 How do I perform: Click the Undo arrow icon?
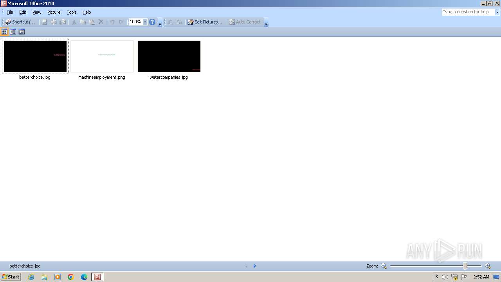tap(112, 22)
